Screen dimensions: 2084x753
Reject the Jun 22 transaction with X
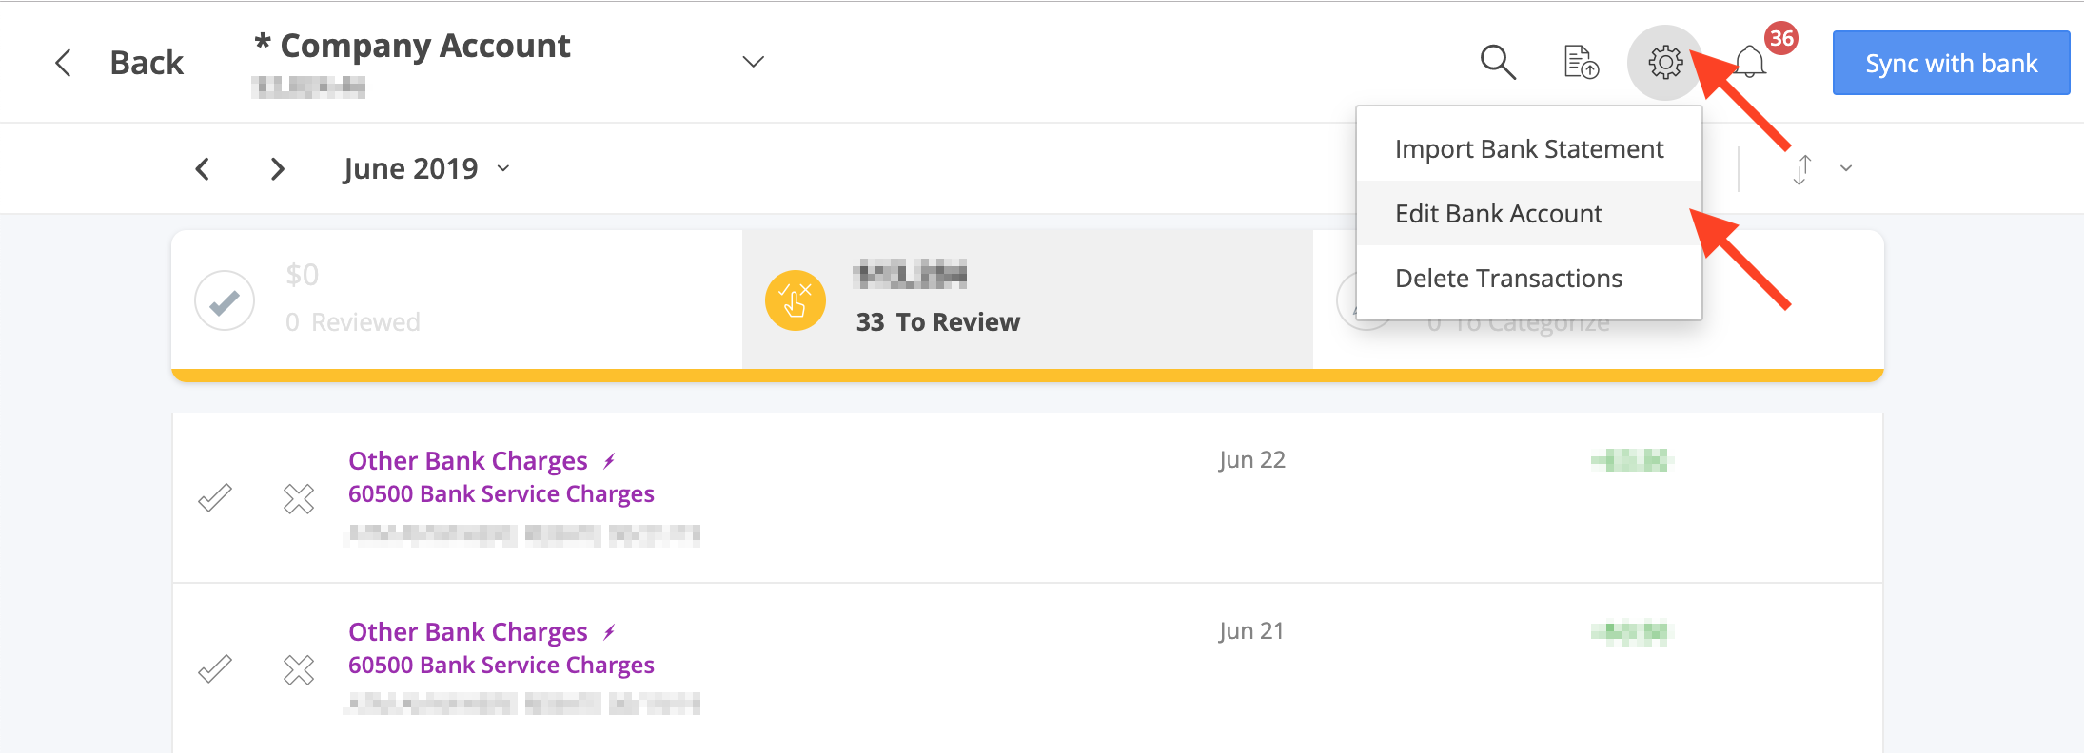pyautogui.click(x=299, y=498)
